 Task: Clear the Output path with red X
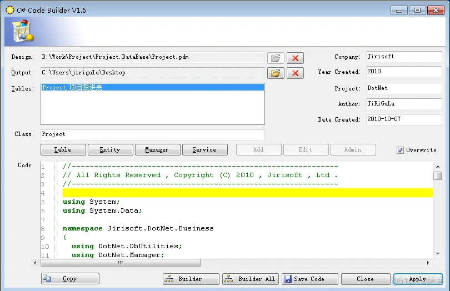tap(295, 73)
